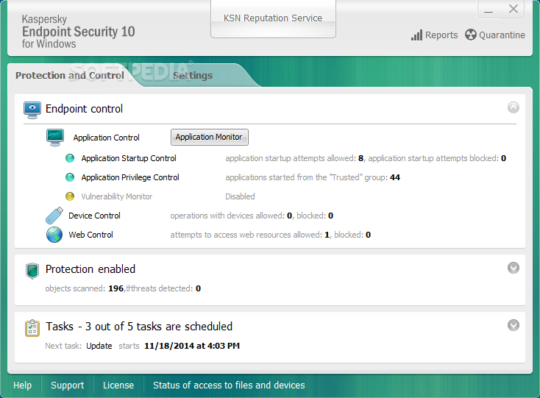The image size is (540, 398).
Task: Open the Support link
Action: click(x=68, y=385)
